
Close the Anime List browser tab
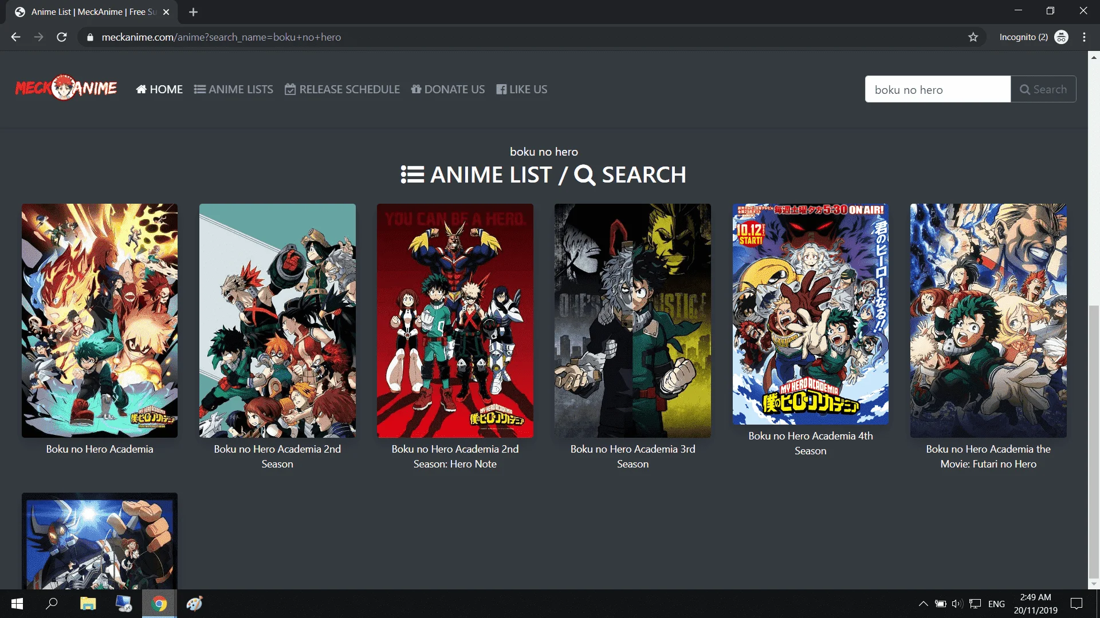pos(166,12)
